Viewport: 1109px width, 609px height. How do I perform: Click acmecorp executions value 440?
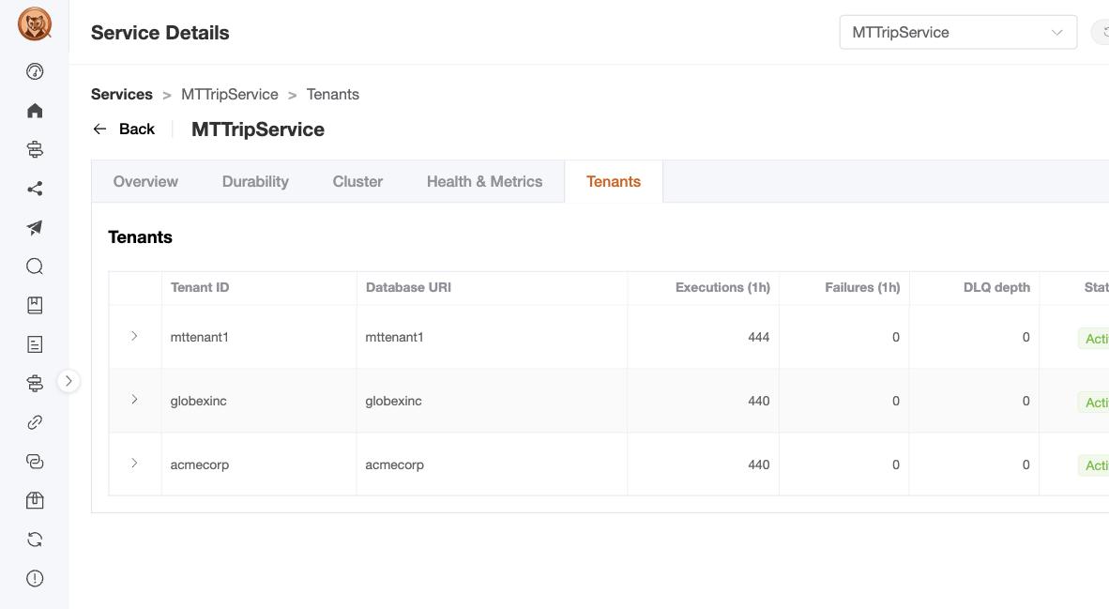[x=759, y=464]
